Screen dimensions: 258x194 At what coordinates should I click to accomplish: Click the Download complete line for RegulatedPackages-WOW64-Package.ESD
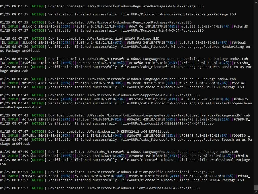point(102,6)
